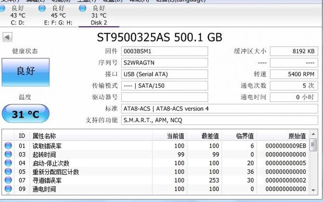Click the transfer mode field SATA/150
This screenshot has width=323, height=202.
click(164, 86)
